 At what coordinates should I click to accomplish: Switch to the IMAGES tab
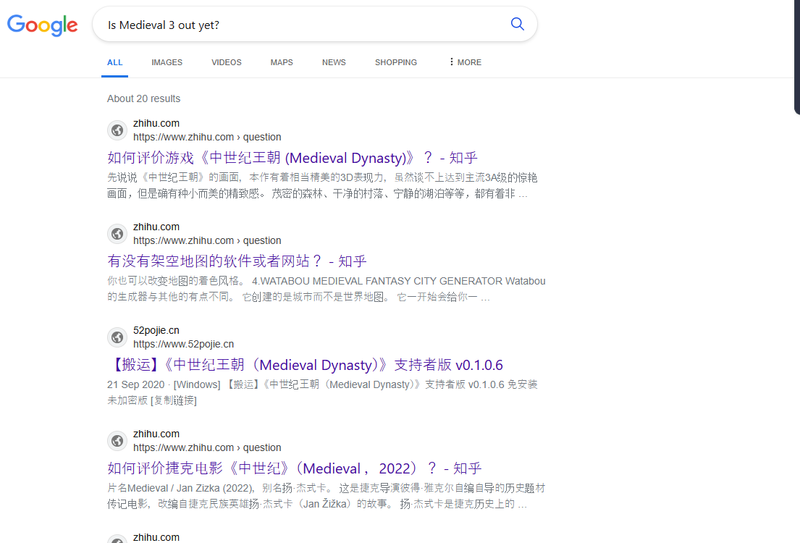click(167, 62)
